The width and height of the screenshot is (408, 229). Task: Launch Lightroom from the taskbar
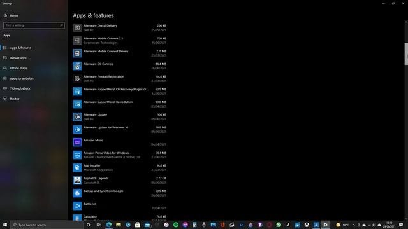[x=241, y=225]
